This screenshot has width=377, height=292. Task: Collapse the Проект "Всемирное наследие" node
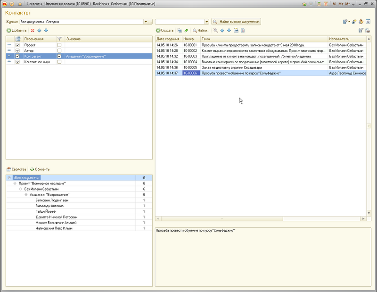click(15, 183)
